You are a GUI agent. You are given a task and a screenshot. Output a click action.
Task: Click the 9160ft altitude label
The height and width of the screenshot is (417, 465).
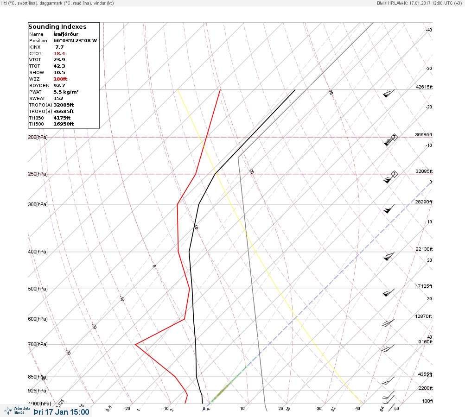click(x=425, y=342)
